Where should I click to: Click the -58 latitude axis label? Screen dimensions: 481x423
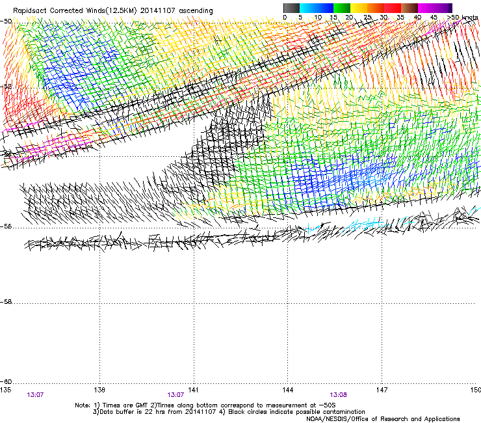pyautogui.click(x=6, y=302)
